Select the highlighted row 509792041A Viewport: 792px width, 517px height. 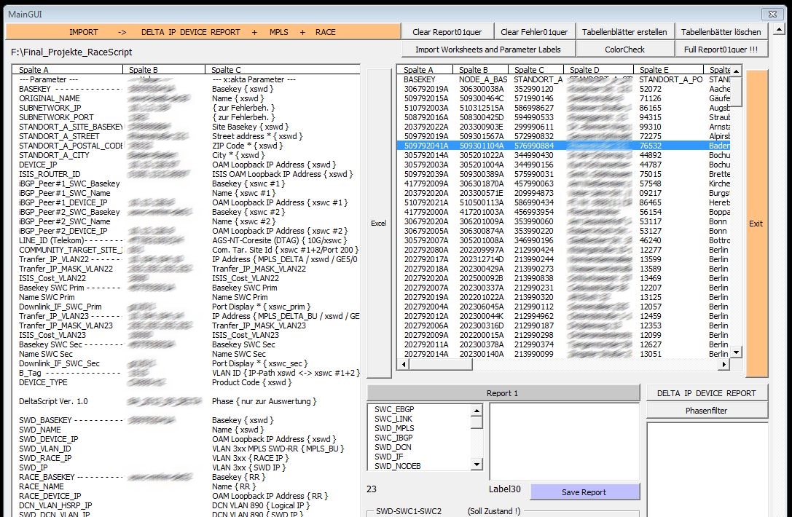[x=426, y=146]
